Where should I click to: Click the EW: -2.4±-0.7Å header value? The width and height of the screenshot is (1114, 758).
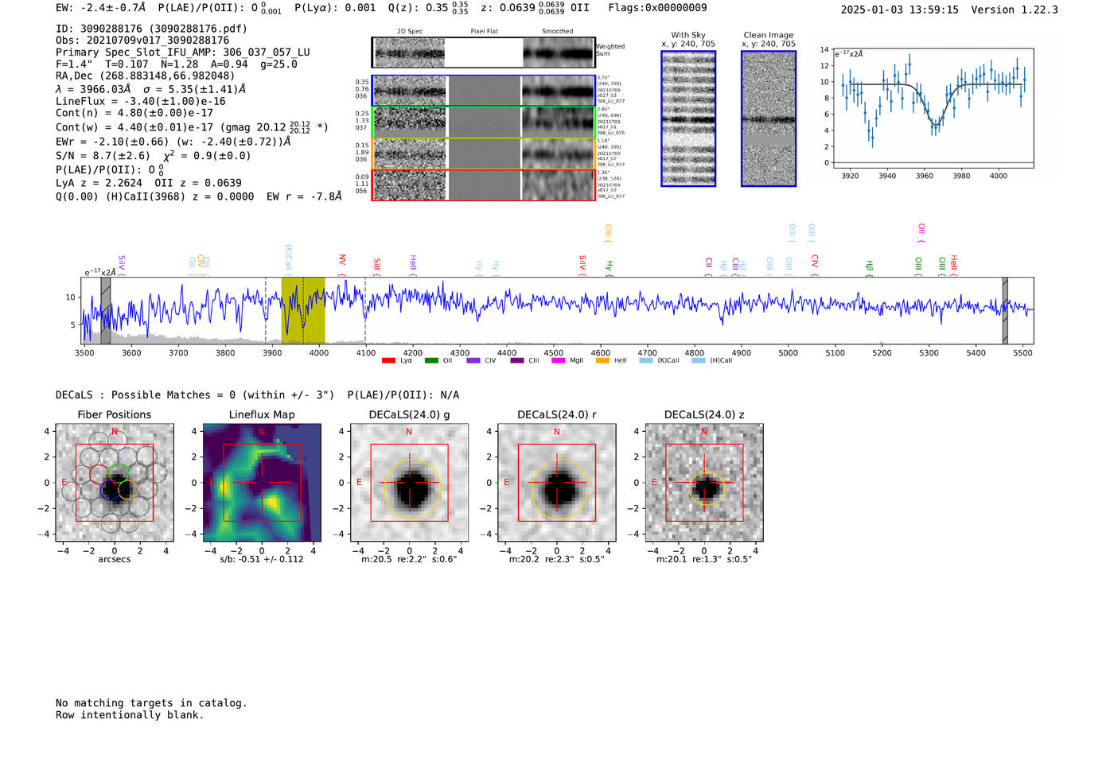101,8
